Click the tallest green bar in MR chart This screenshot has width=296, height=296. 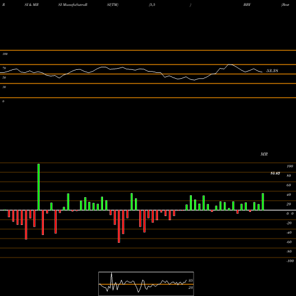[38, 187]
